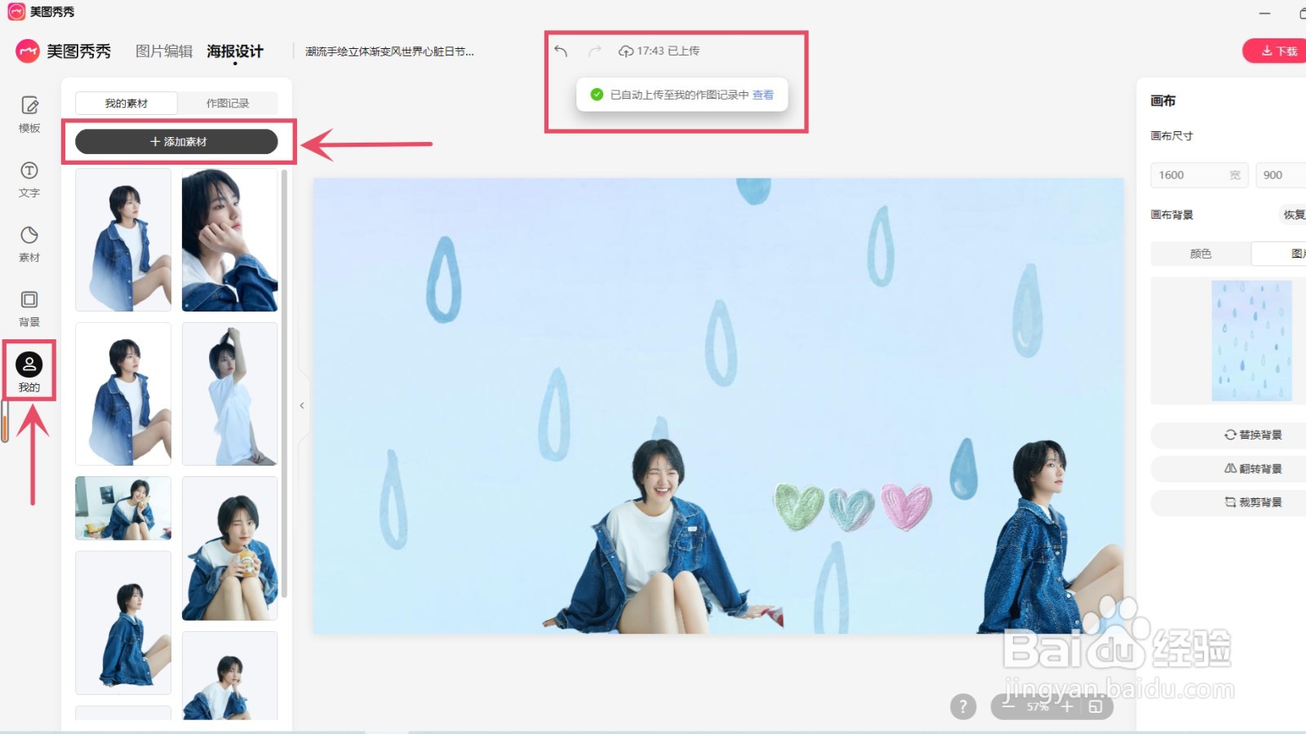
Task: Click the redo arrow icon
Action: click(595, 51)
